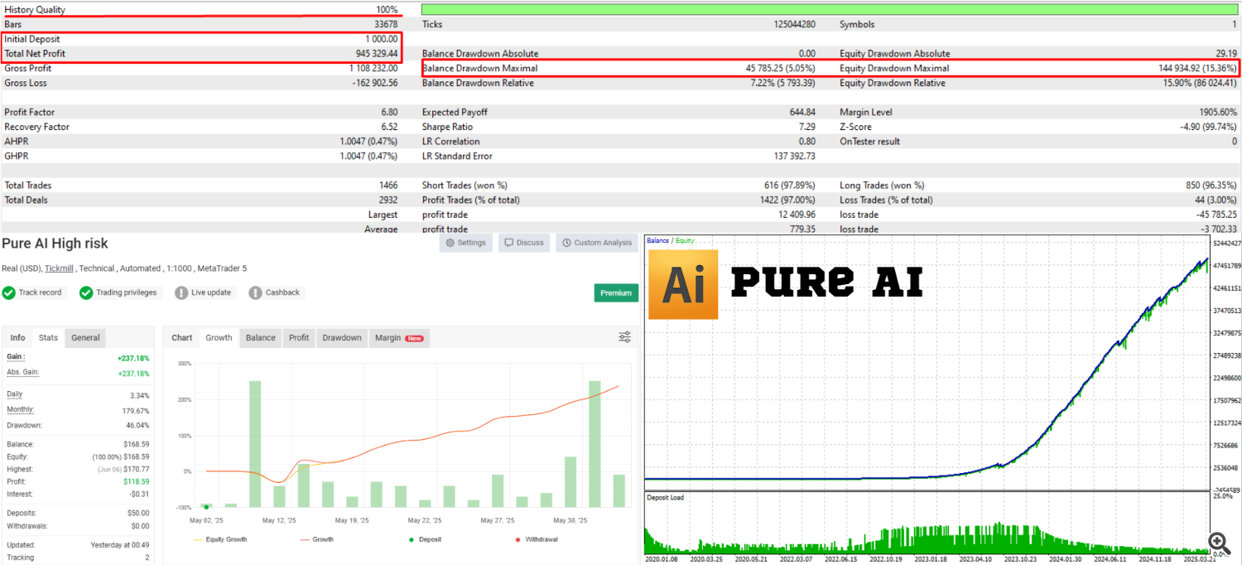This screenshot has width=1242, height=565.
Task: Select the Drawdown chart tab
Action: (341, 338)
